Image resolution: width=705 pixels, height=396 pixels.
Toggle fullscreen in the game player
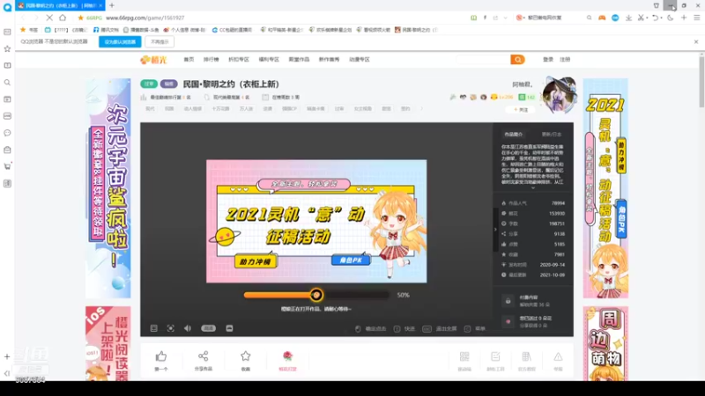(x=170, y=328)
